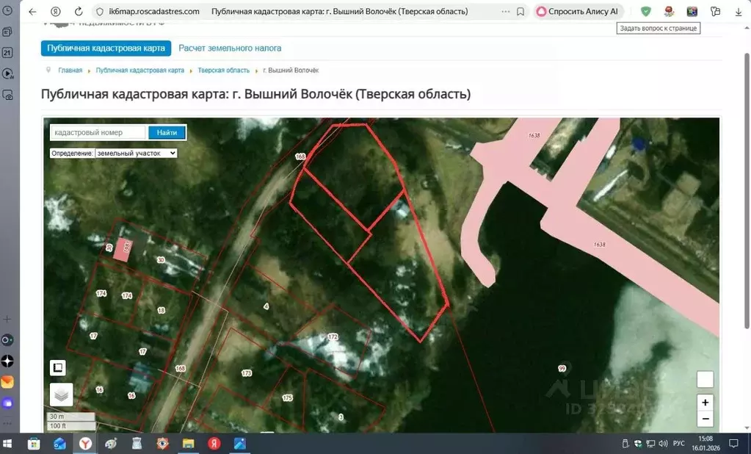The image size is (751, 454).
Task: Expand the tab options three-dot menu
Action: [504, 10]
